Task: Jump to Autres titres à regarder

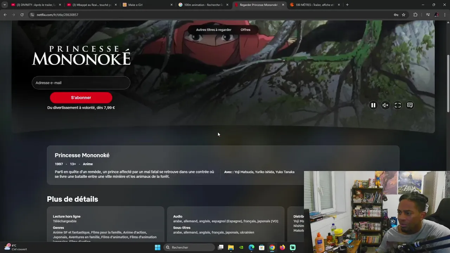Action: tap(213, 30)
